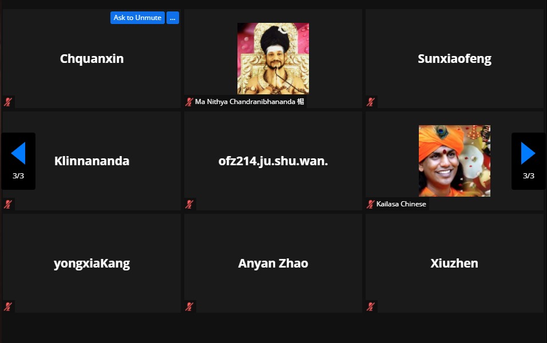547x343 pixels.
Task: Select Kailasa Chinese's profile picture
Action: click(454, 161)
